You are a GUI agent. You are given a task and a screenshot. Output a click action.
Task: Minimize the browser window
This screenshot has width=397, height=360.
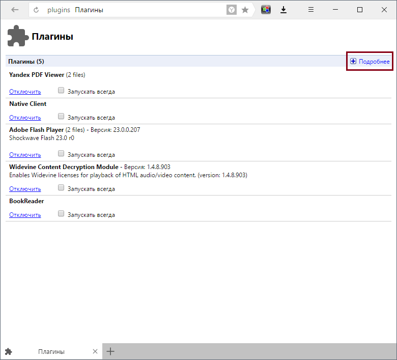[x=335, y=10]
